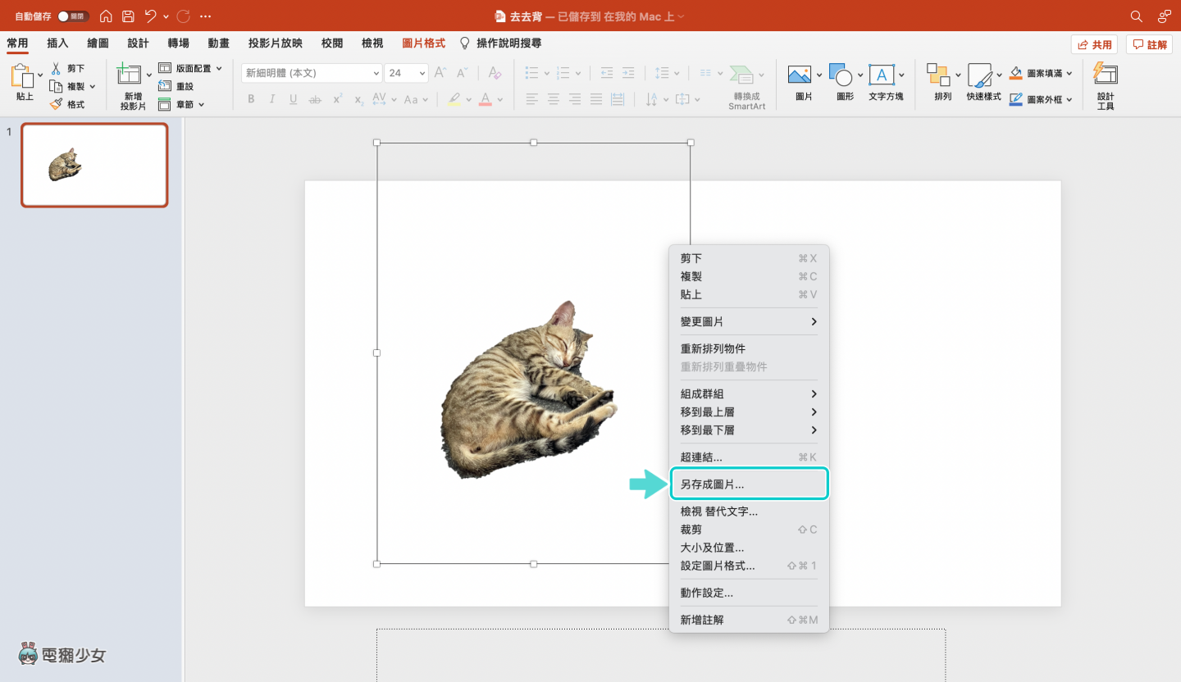Viewport: 1181px width, 682px height.
Task: Expand Group (組成群組) submenu arrow
Action: (x=814, y=393)
